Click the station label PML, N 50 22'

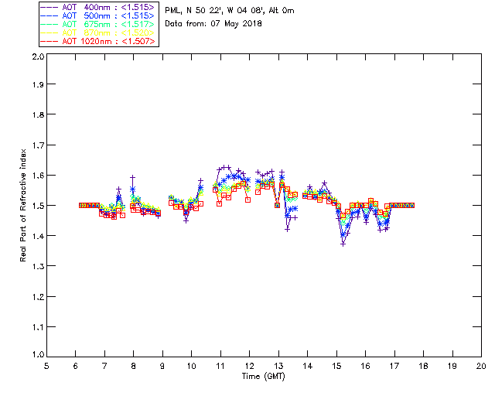click(193, 10)
